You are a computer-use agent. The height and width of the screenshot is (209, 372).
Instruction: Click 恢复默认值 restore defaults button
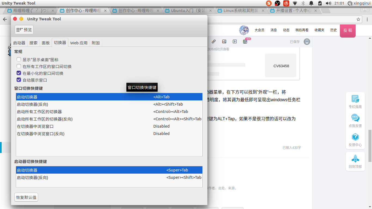[26, 197]
